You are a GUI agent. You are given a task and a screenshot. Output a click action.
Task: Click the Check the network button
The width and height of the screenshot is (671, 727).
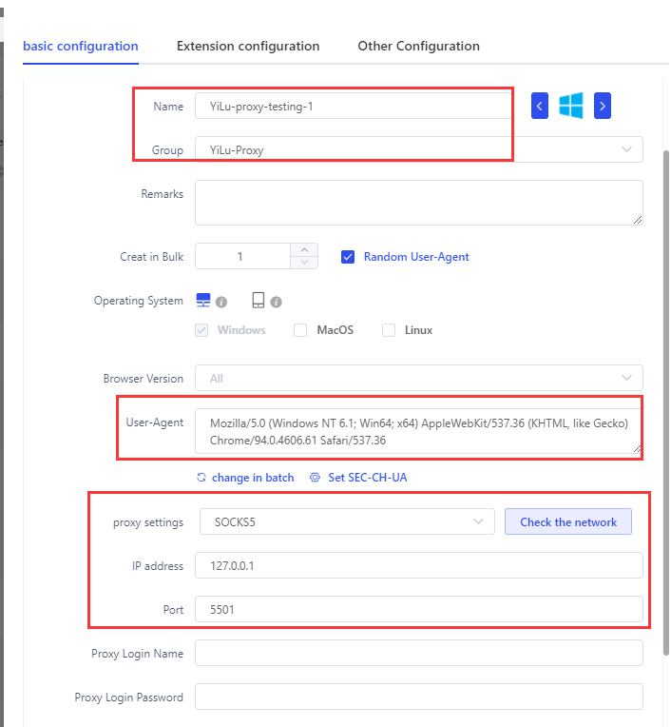[568, 521]
